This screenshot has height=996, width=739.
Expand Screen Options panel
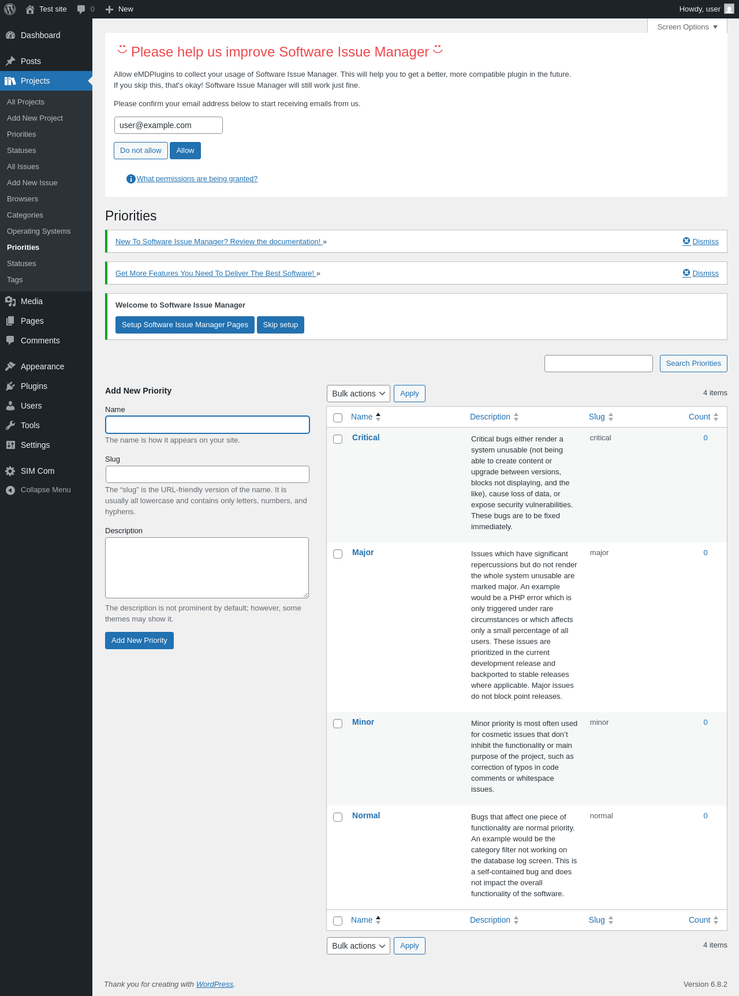point(687,27)
